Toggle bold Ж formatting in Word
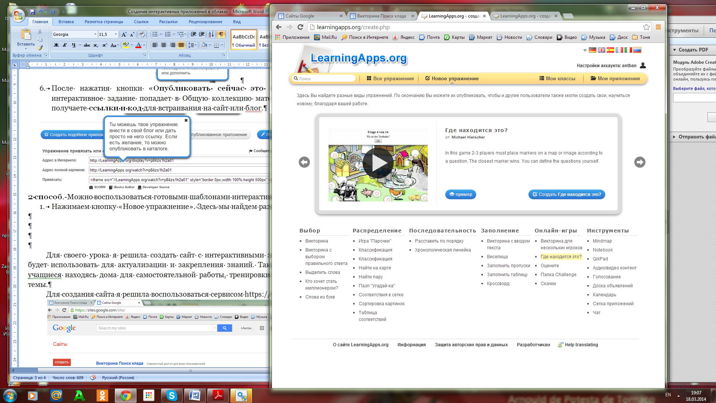 (x=56, y=45)
